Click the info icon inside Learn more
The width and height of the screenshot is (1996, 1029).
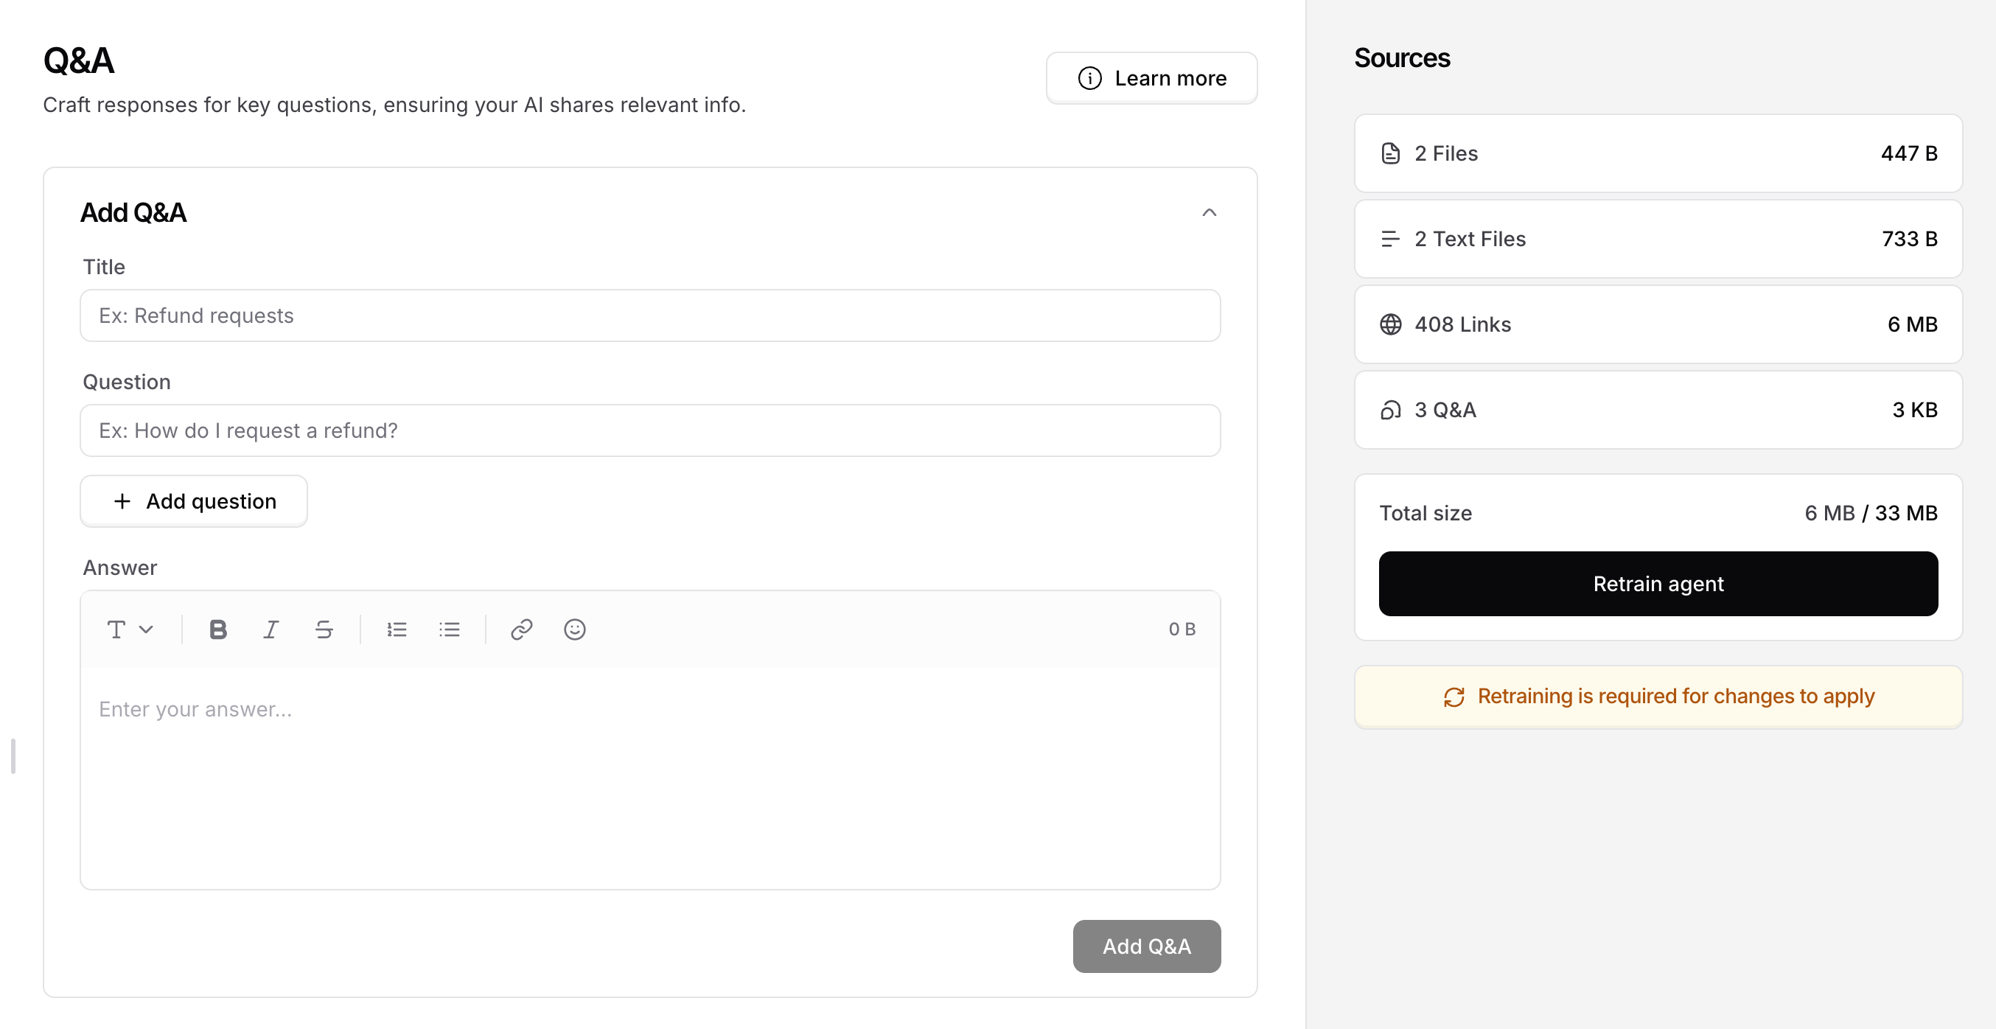coord(1089,77)
